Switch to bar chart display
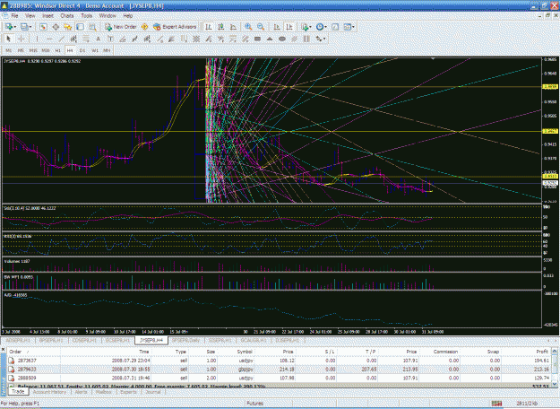 tap(209, 27)
